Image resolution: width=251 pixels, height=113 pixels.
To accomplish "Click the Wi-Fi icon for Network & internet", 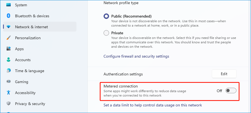I will (x=8, y=27).
